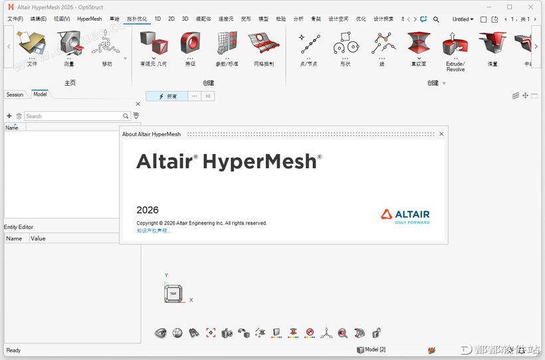Click the red circle color-mode icon
545x360 pixels.
click(310, 333)
